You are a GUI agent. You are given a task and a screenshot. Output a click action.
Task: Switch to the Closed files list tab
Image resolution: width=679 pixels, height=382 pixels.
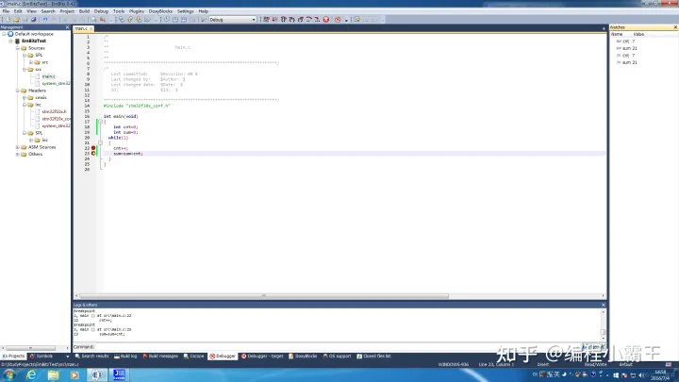coord(373,356)
